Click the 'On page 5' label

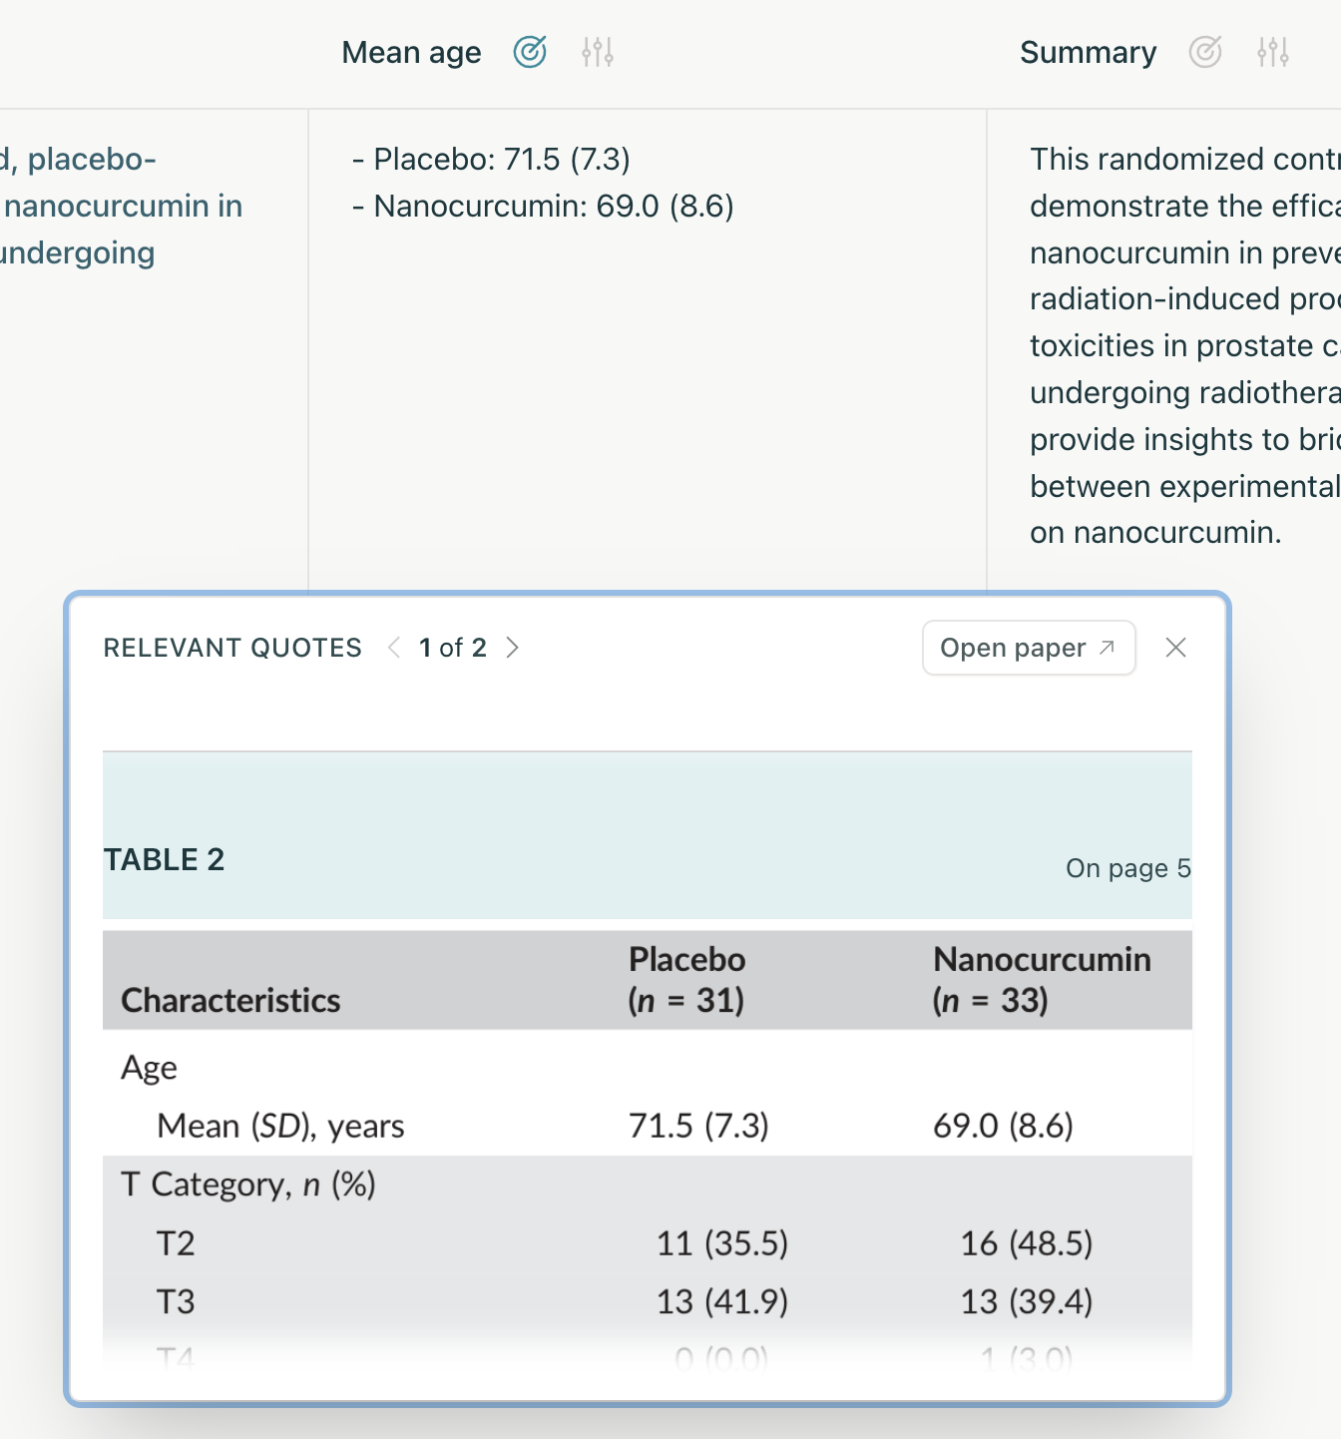tap(1127, 868)
